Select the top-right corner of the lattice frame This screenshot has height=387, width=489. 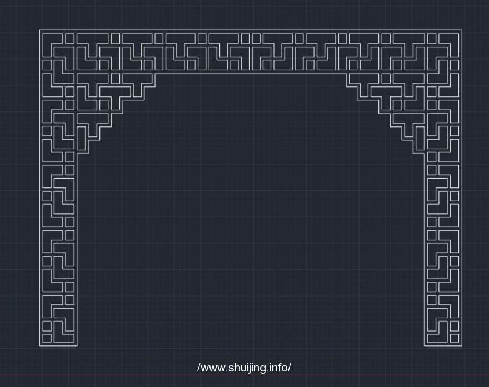(x=462, y=30)
